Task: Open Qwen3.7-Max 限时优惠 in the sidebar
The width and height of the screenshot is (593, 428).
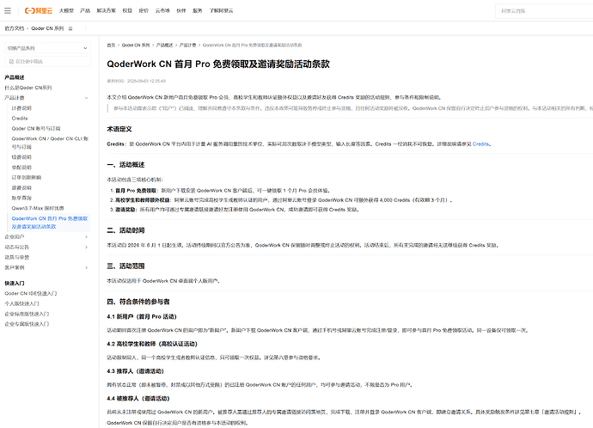Action: pyautogui.click(x=38, y=208)
